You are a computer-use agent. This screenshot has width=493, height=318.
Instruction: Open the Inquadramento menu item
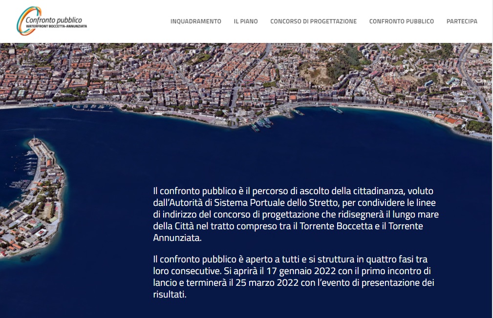195,21
